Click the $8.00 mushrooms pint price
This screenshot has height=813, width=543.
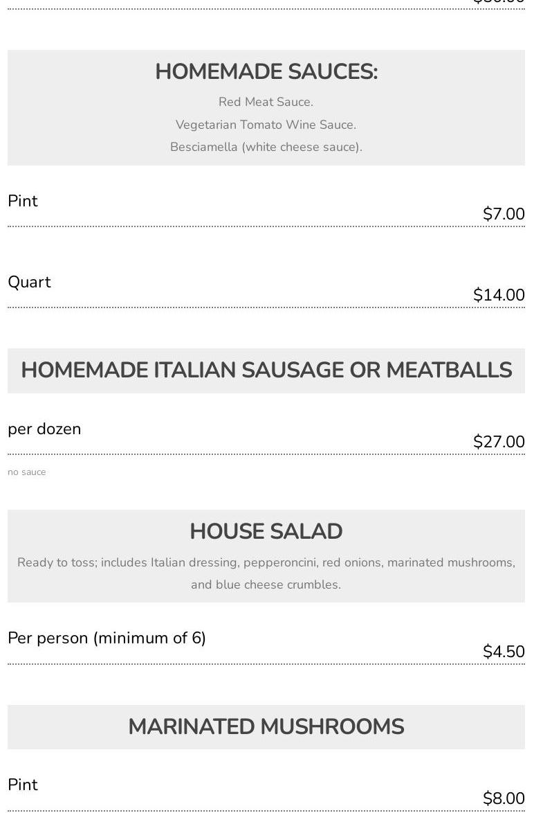pos(504,798)
